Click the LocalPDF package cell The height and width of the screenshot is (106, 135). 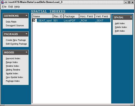(69, 21)
